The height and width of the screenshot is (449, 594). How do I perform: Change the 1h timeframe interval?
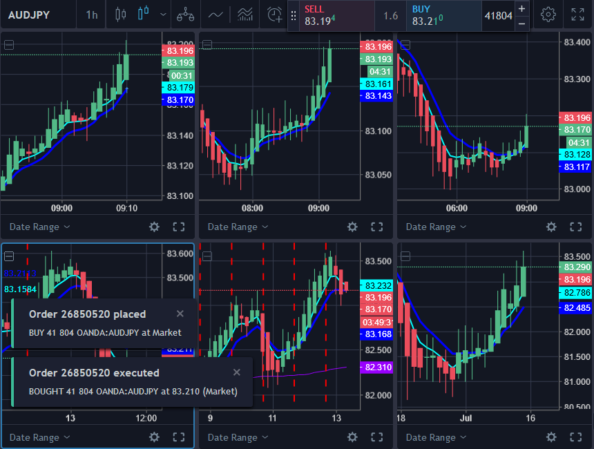pyautogui.click(x=91, y=15)
